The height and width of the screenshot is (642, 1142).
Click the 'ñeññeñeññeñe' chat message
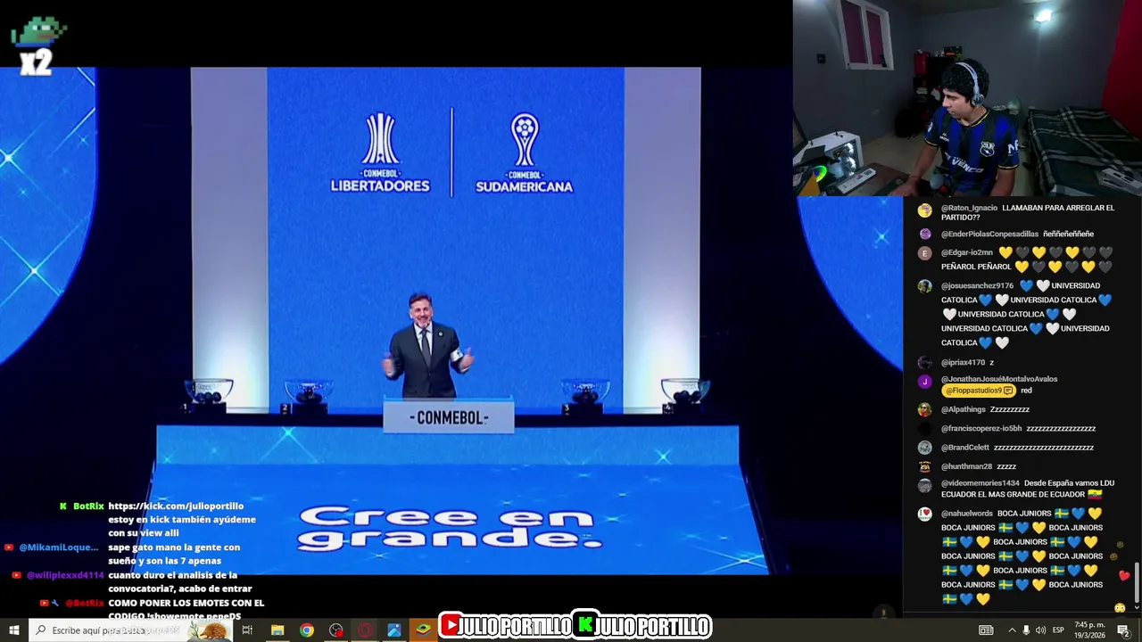point(1068,234)
